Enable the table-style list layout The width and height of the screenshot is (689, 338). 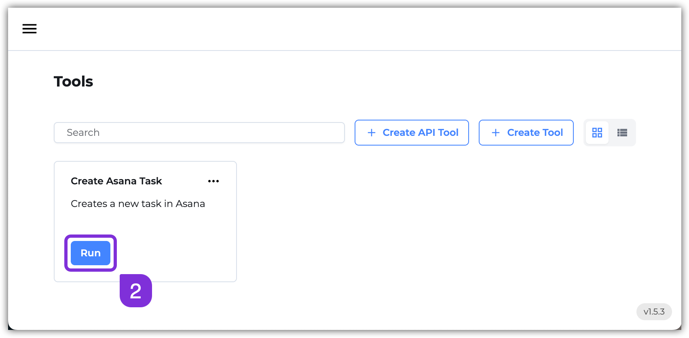point(622,133)
